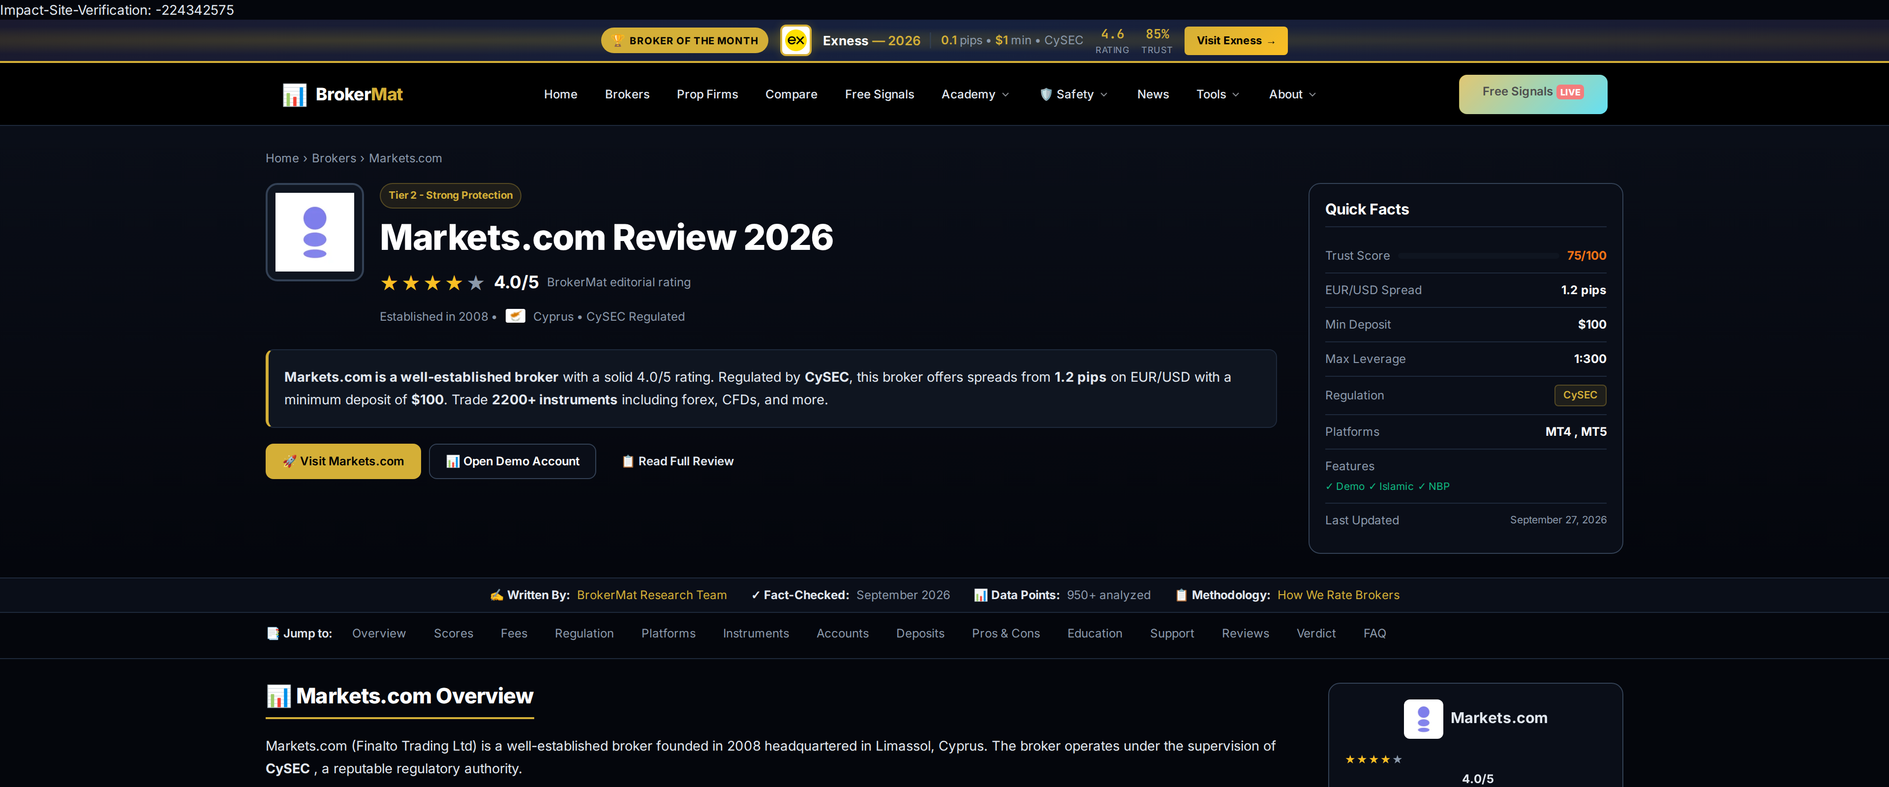
Task: Expand the Safety dropdown menu
Action: point(1074,94)
